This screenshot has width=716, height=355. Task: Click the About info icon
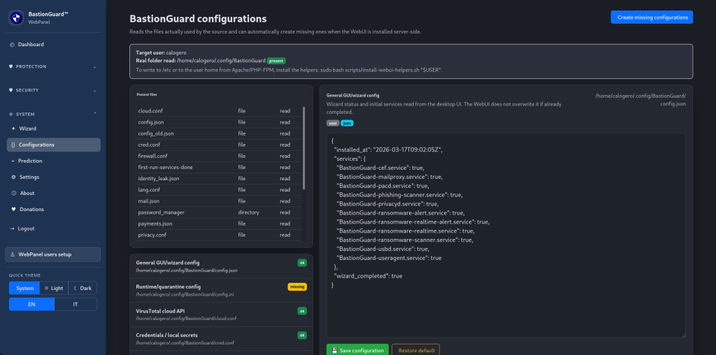pos(14,193)
